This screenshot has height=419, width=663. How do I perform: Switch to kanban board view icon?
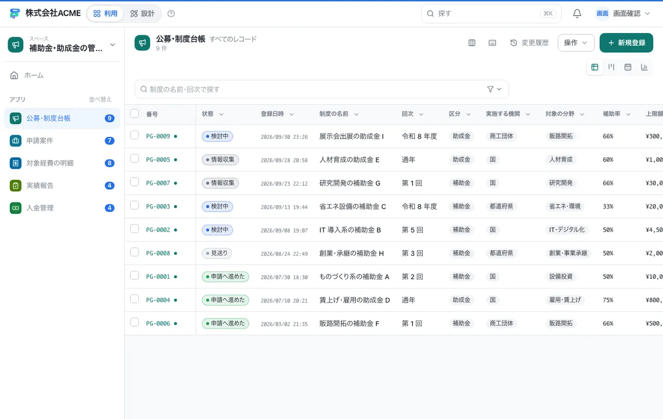[611, 67]
